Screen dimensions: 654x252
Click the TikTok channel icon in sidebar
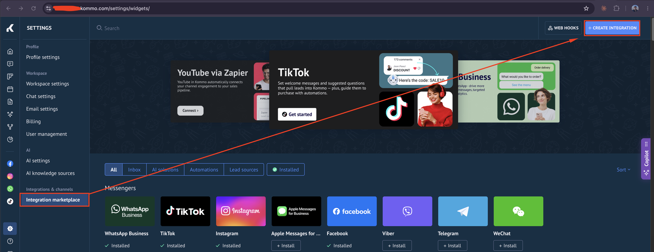click(10, 201)
